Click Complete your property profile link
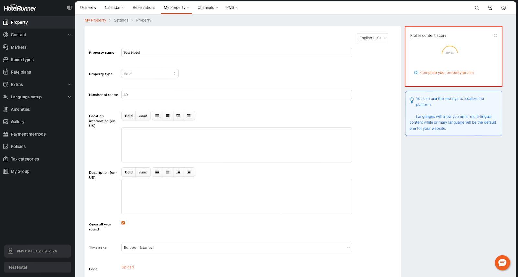The width and height of the screenshot is (518, 277). (446, 73)
